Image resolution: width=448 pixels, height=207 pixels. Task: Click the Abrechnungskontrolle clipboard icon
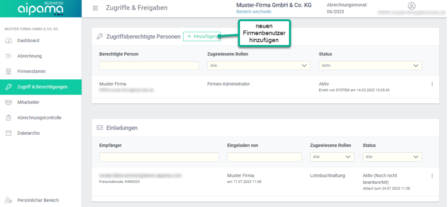(8, 118)
